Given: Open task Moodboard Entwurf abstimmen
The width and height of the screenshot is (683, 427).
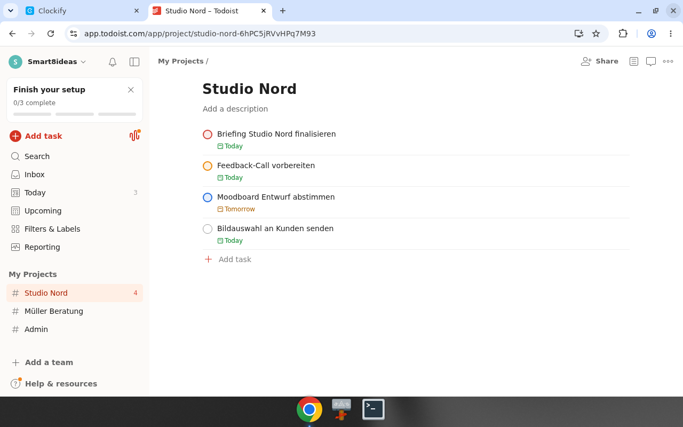Looking at the screenshot, I should point(276,197).
